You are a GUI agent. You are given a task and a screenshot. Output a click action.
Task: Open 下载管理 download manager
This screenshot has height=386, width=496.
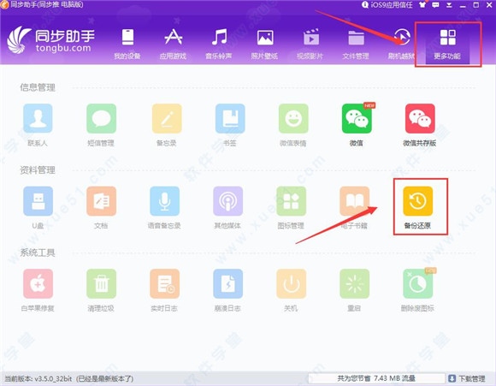(467, 378)
